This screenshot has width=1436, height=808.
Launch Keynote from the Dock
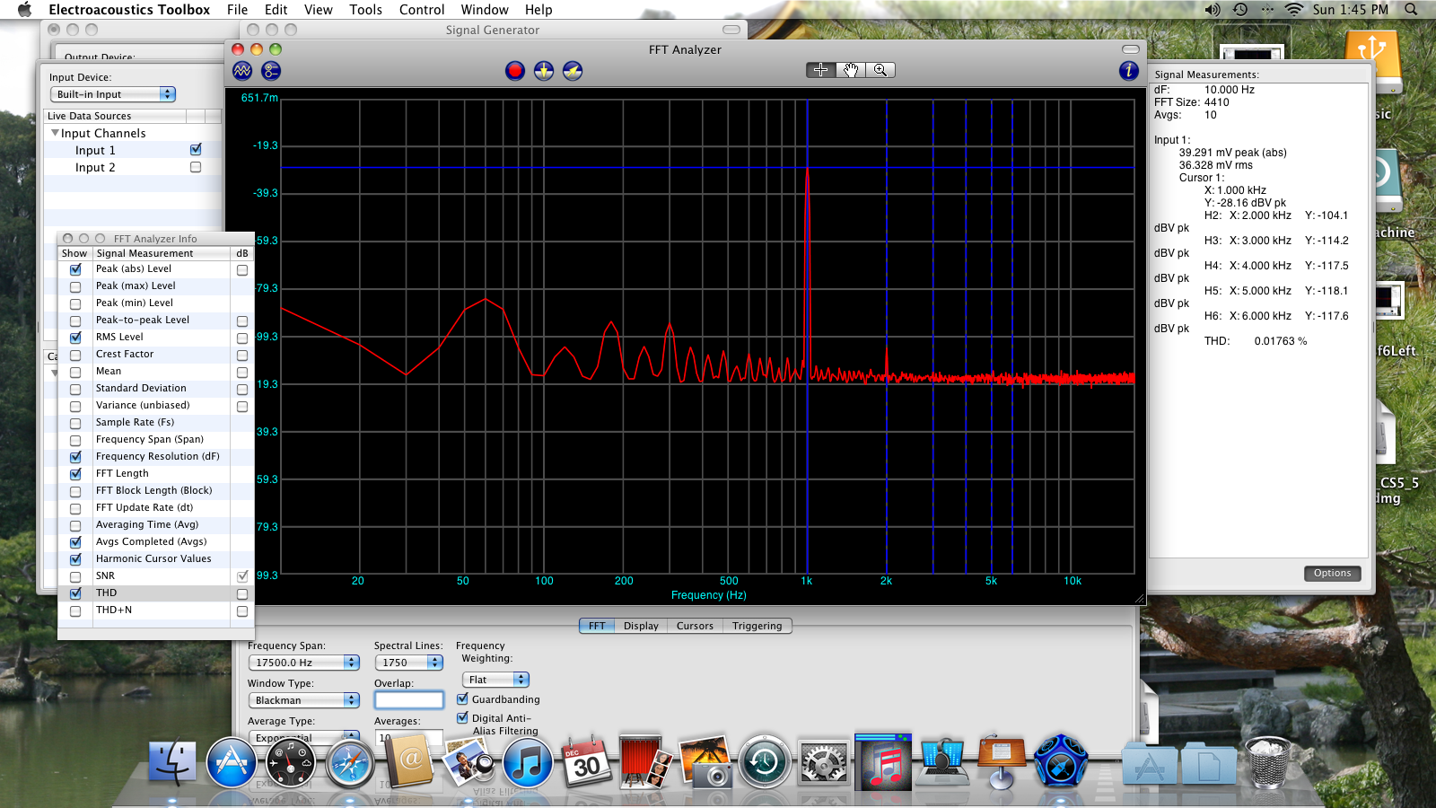click(1002, 761)
